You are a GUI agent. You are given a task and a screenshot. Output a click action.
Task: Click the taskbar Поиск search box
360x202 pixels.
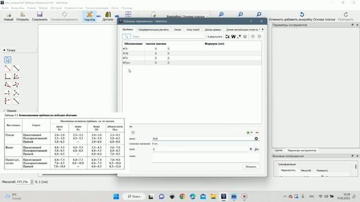[x=134, y=196]
